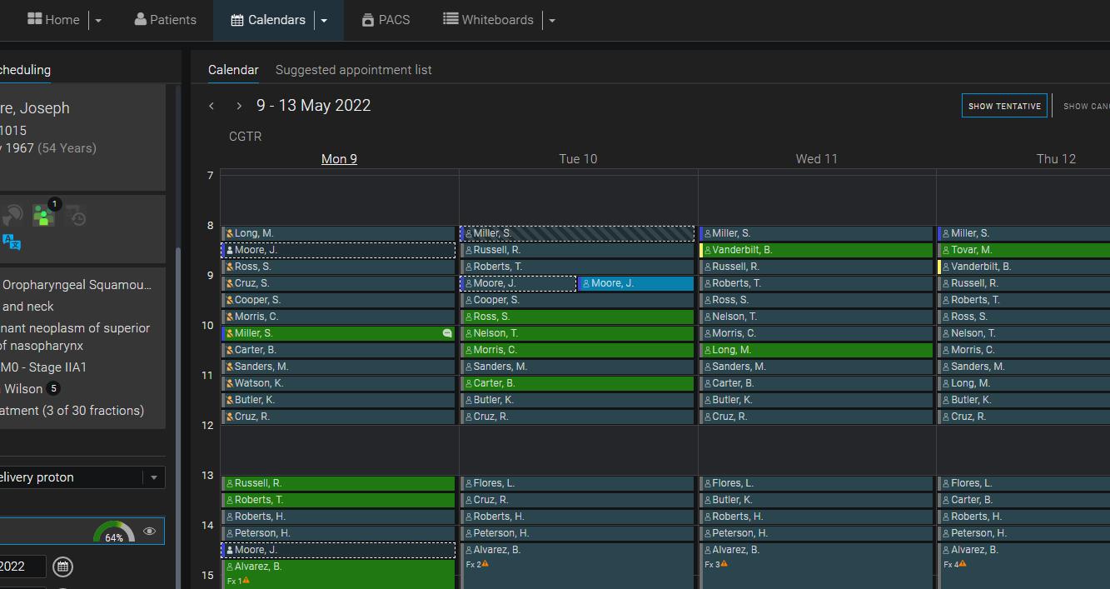Image resolution: width=1110 pixels, height=589 pixels.
Task: Click the patient age 54 Years text
Action: [x=67, y=148]
